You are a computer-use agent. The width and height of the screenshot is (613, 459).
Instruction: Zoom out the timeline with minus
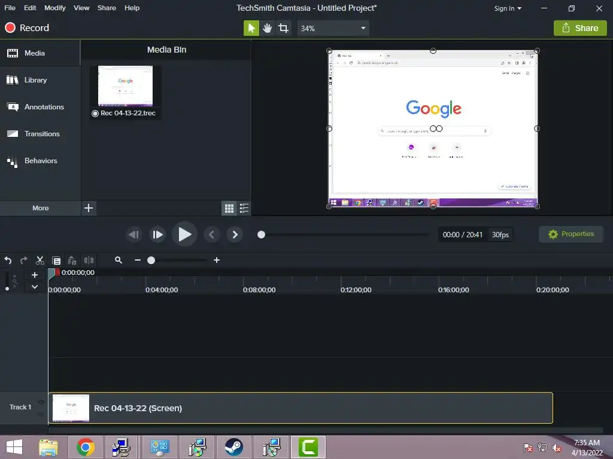[138, 260]
